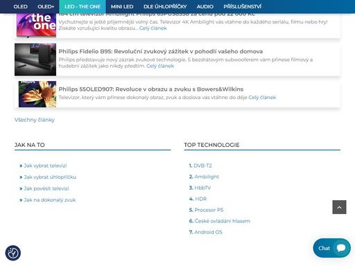Open 'Jak vybrat úhlopříčku' guide
Viewport: 355px width, 266px height.
[50, 177]
